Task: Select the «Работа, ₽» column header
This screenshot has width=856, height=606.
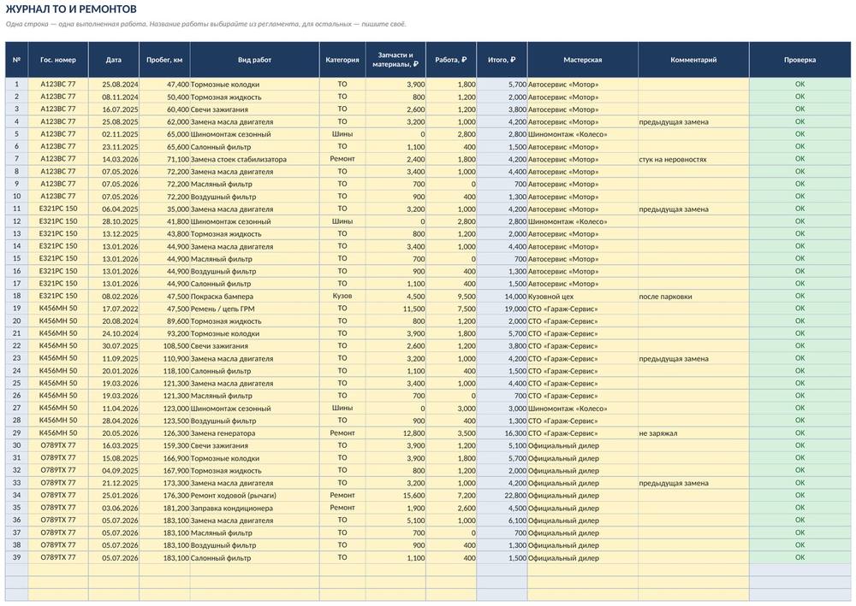Action: tap(451, 60)
